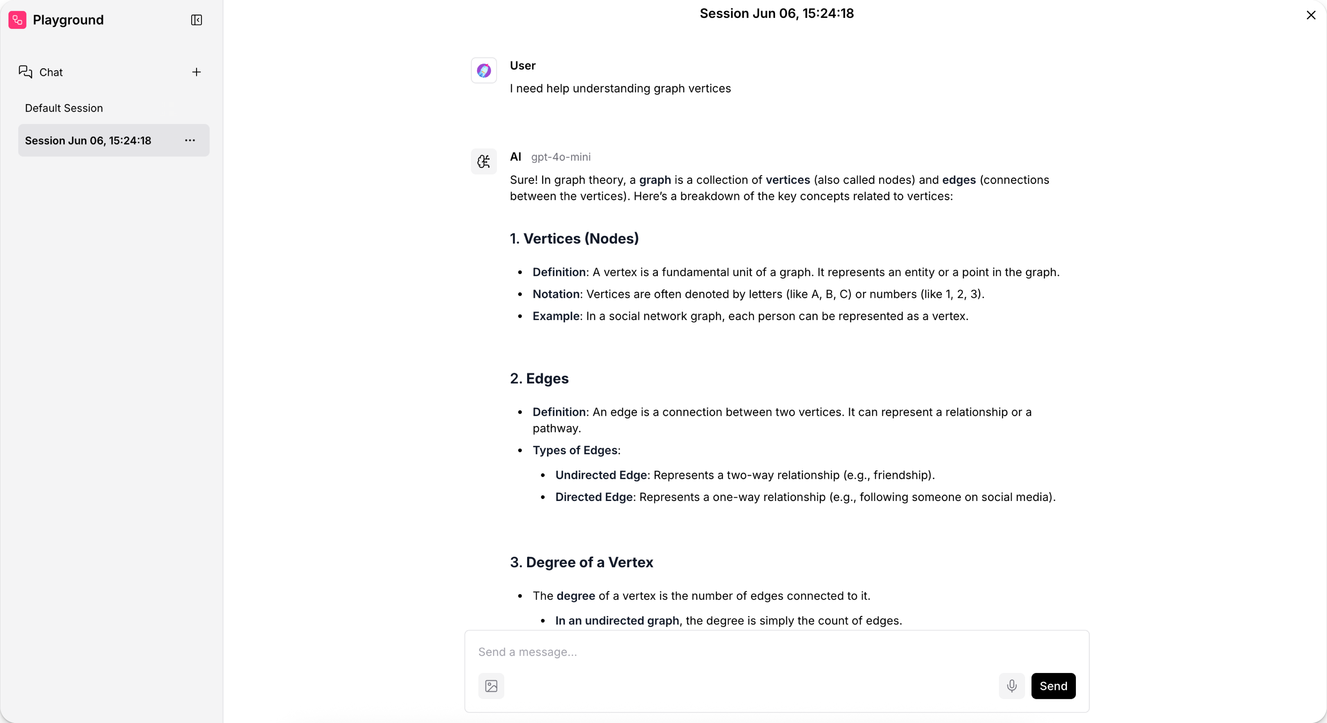Click the AI assistant avatar icon
This screenshot has width=1327, height=723.
pyautogui.click(x=484, y=162)
